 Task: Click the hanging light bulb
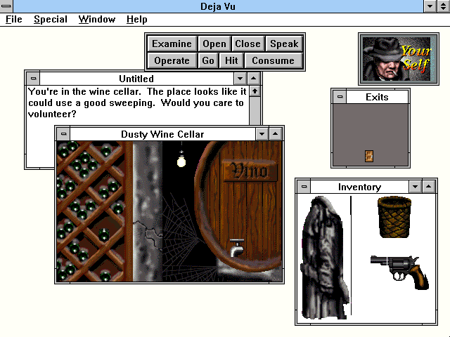pyautogui.click(x=181, y=161)
